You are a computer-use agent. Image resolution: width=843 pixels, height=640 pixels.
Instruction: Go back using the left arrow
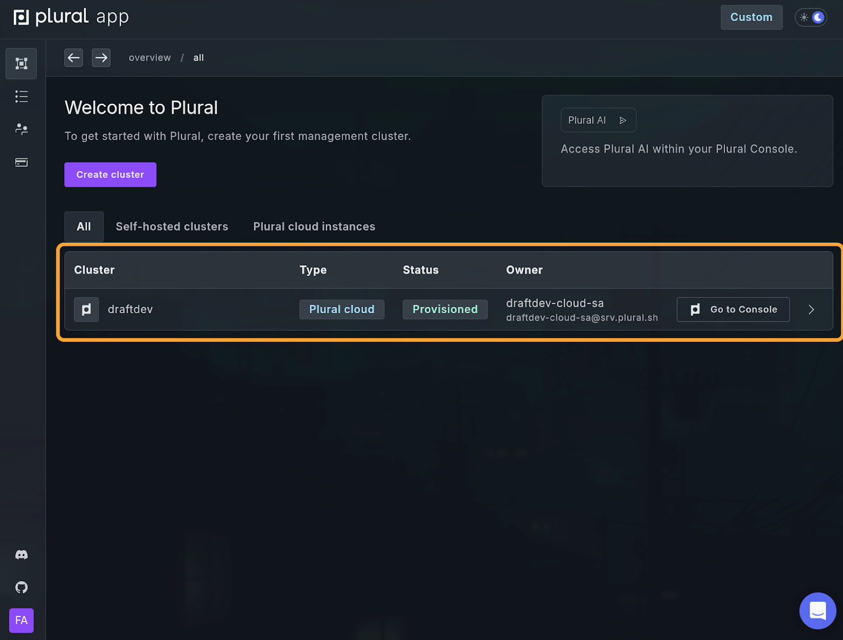click(x=74, y=57)
